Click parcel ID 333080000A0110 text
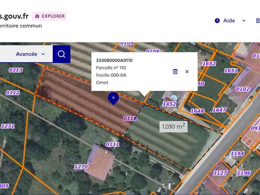 coord(114,60)
